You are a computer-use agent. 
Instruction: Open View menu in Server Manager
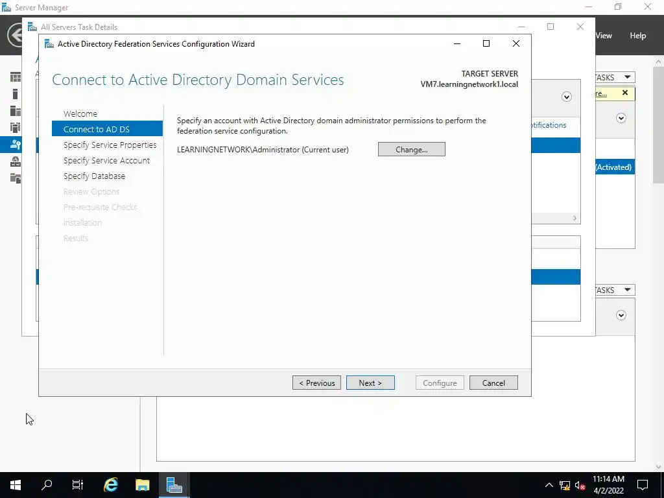(604, 36)
